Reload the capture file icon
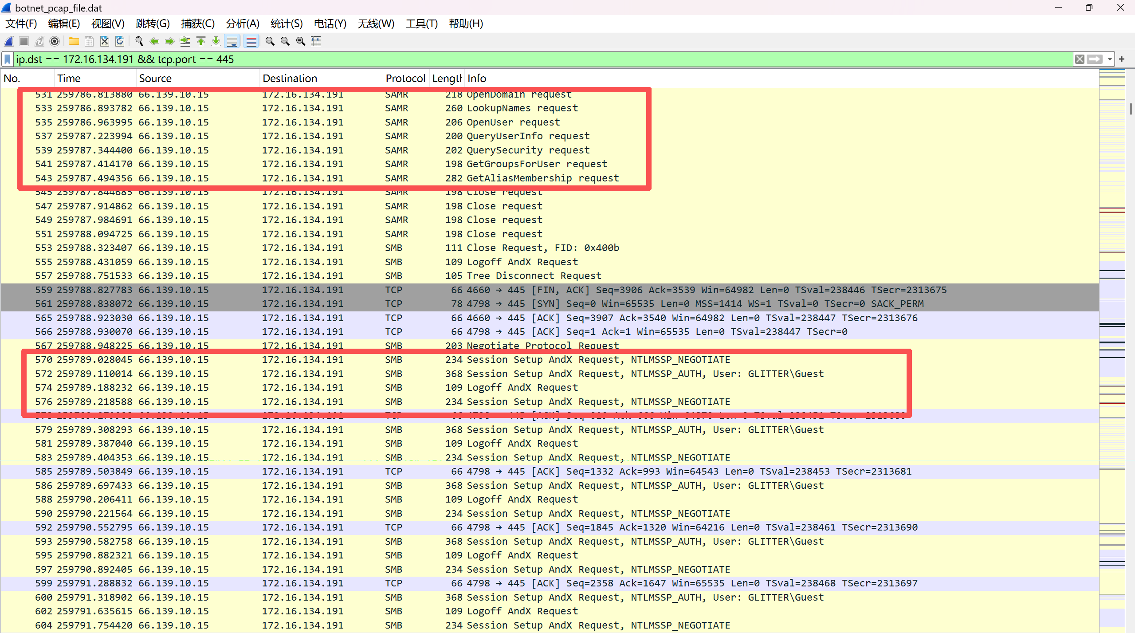The image size is (1135, 633). pyautogui.click(x=120, y=41)
